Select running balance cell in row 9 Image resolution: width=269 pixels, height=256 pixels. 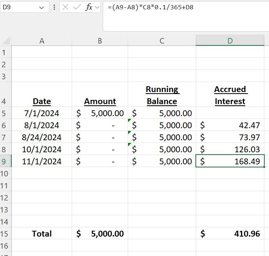pyautogui.click(x=162, y=161)
